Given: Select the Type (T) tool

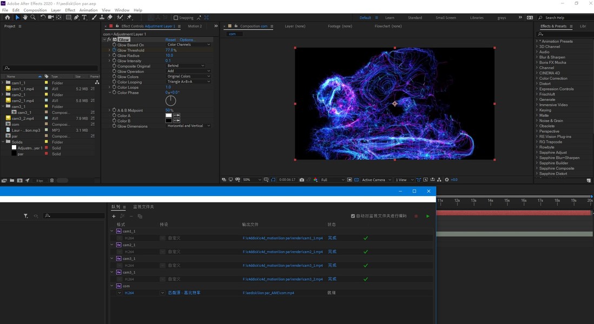Looking at the screenshot, I should [84, 17].
